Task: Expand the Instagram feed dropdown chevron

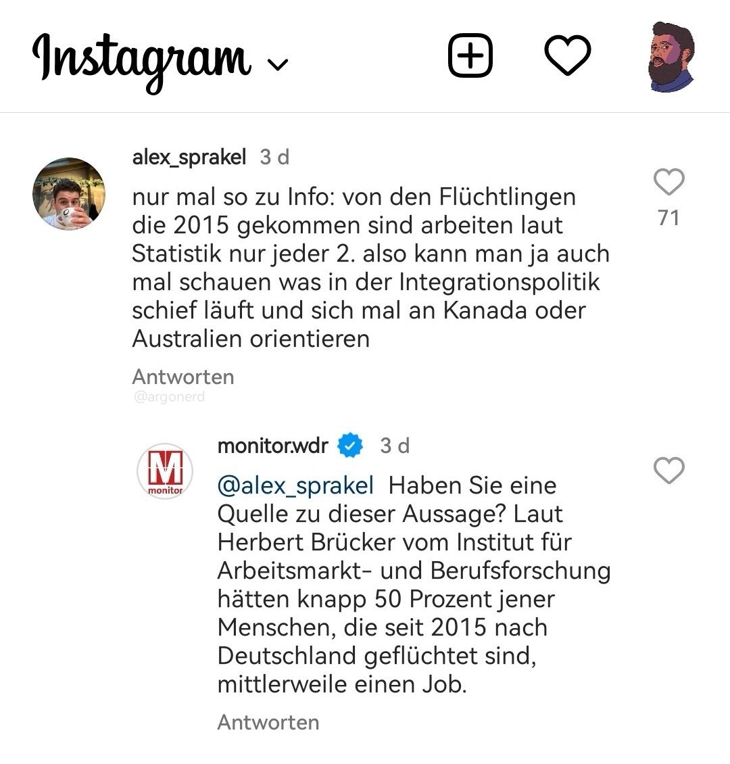Action: (x=278, y=64)
